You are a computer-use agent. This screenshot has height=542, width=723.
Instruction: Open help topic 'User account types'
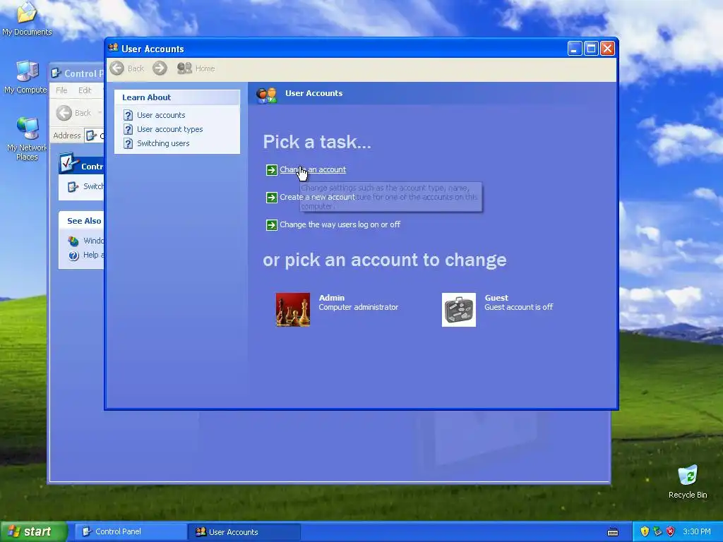(x=169, y=129)
